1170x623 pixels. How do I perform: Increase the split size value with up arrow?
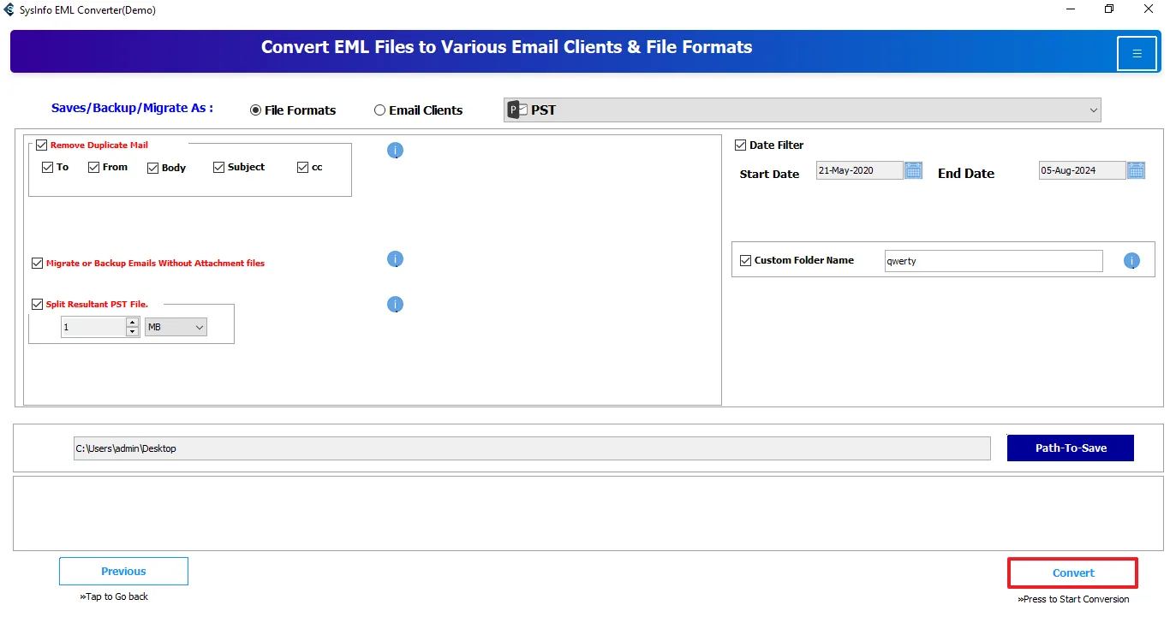(133, 323)
